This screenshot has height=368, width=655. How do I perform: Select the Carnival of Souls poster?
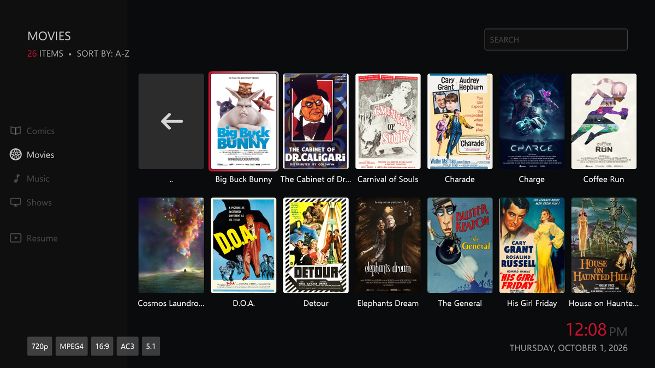388,122
